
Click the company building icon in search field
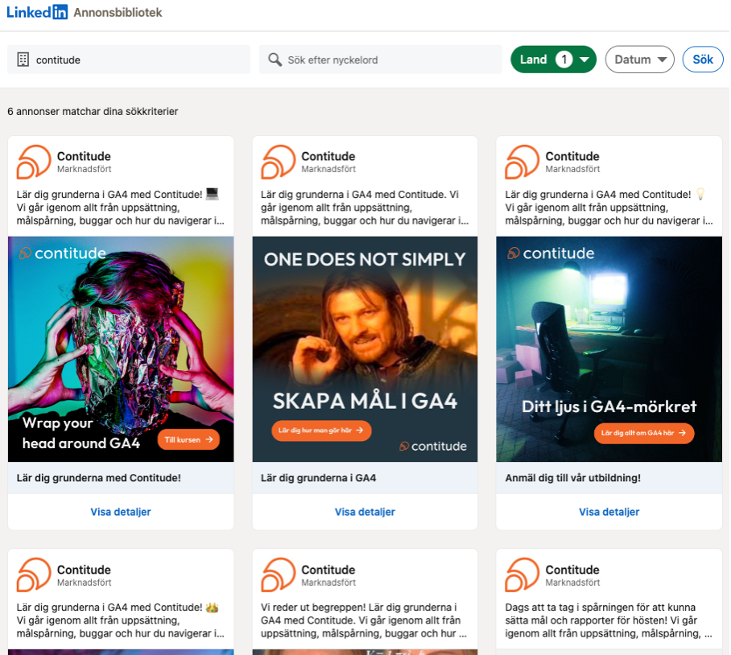(x=23, y=60)
